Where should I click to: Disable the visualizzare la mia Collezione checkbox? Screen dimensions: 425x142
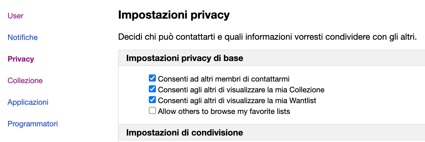[x=152, y=89]
